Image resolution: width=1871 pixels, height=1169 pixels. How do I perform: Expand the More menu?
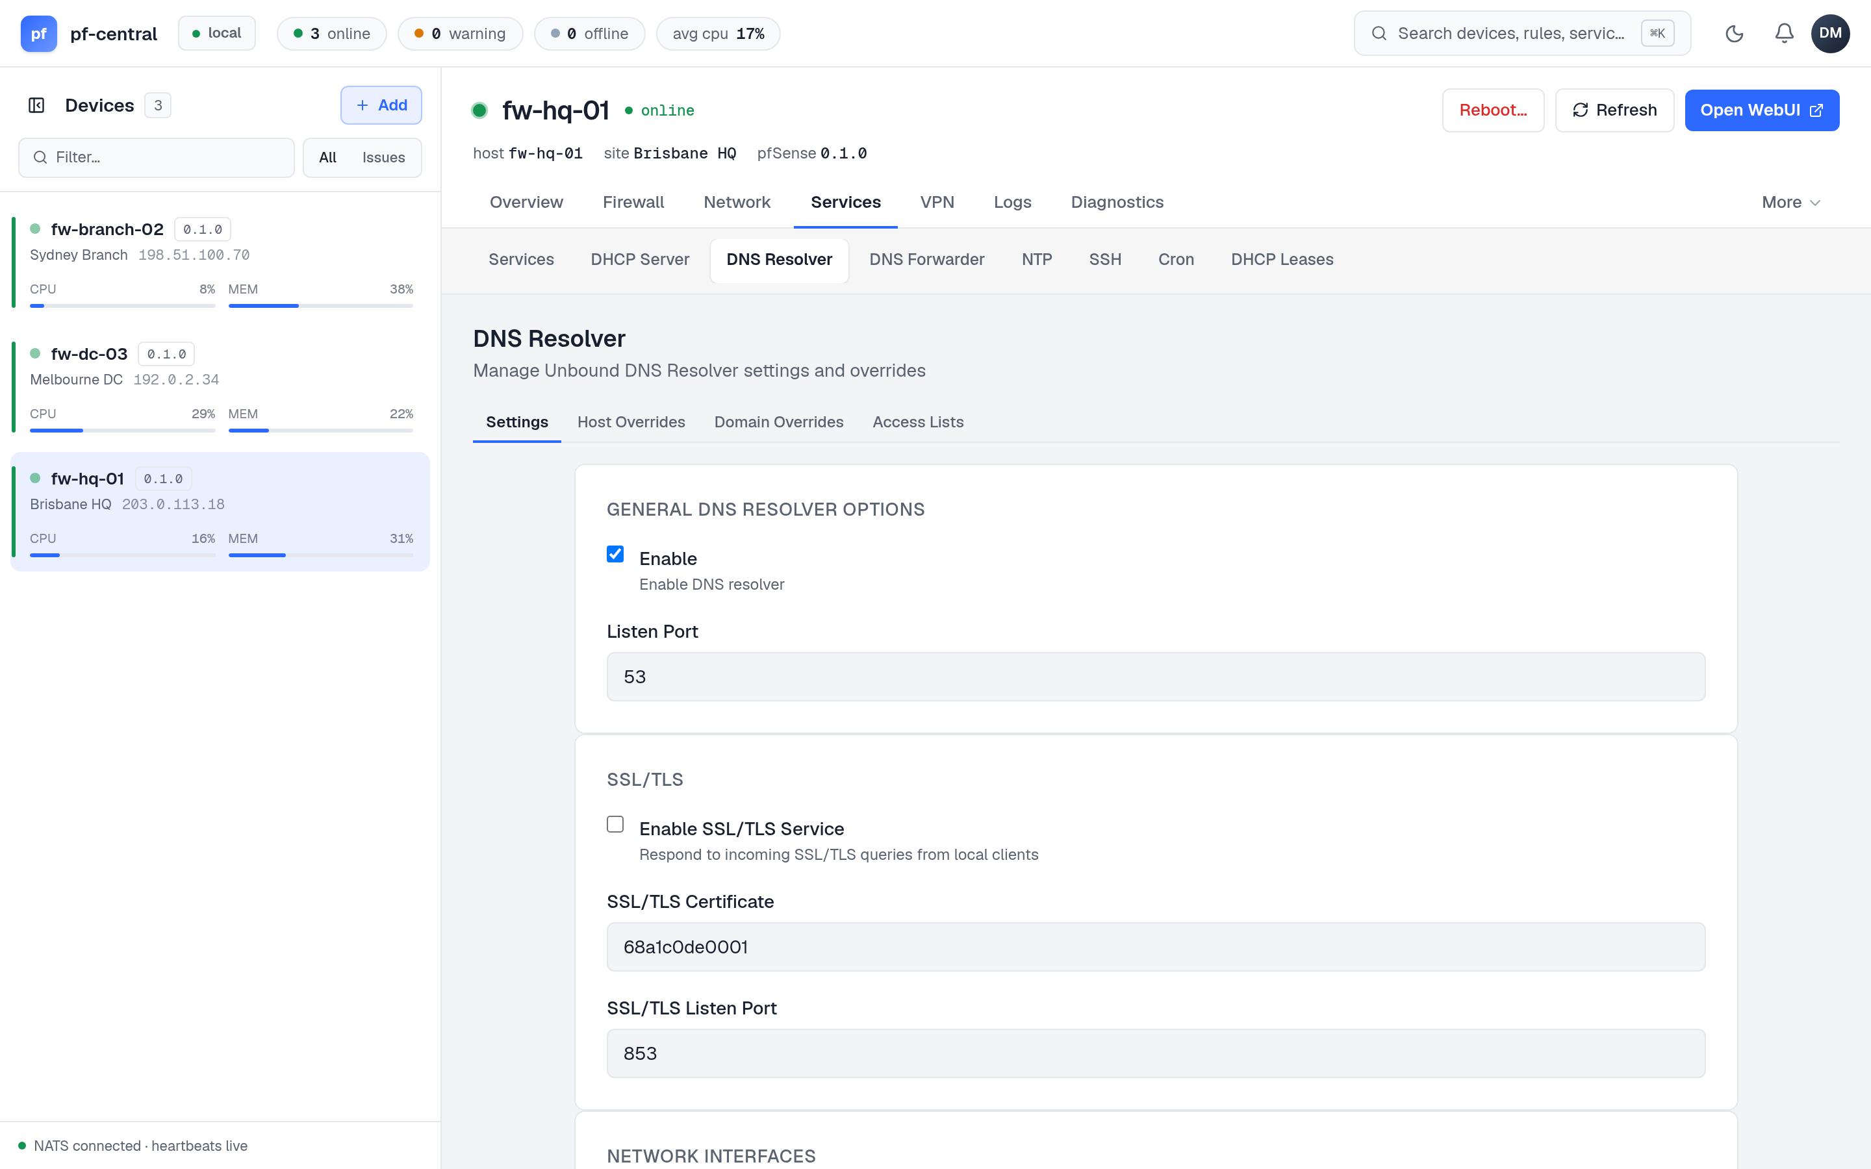point(1790,203)
